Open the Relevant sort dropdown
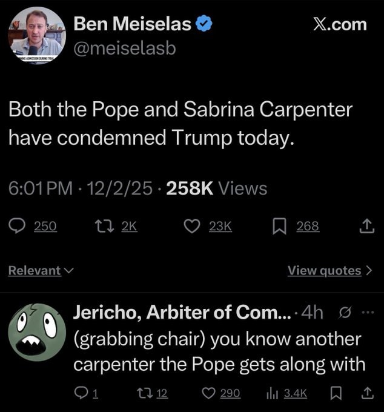 click(x=41, y=271)
